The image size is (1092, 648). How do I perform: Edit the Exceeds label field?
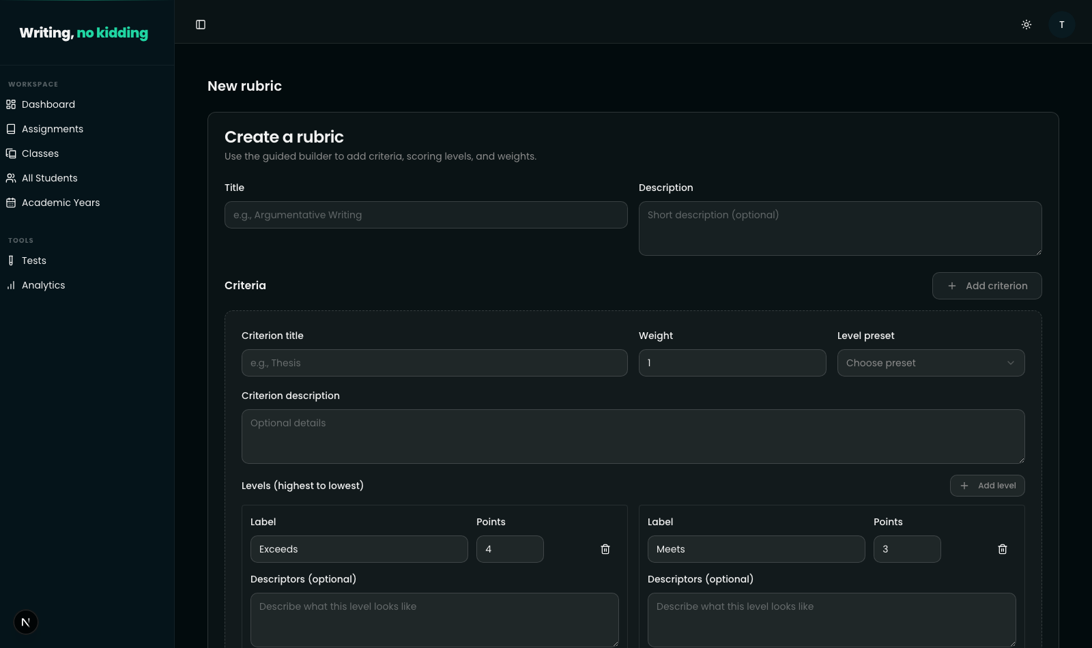(x=359, y=549)
